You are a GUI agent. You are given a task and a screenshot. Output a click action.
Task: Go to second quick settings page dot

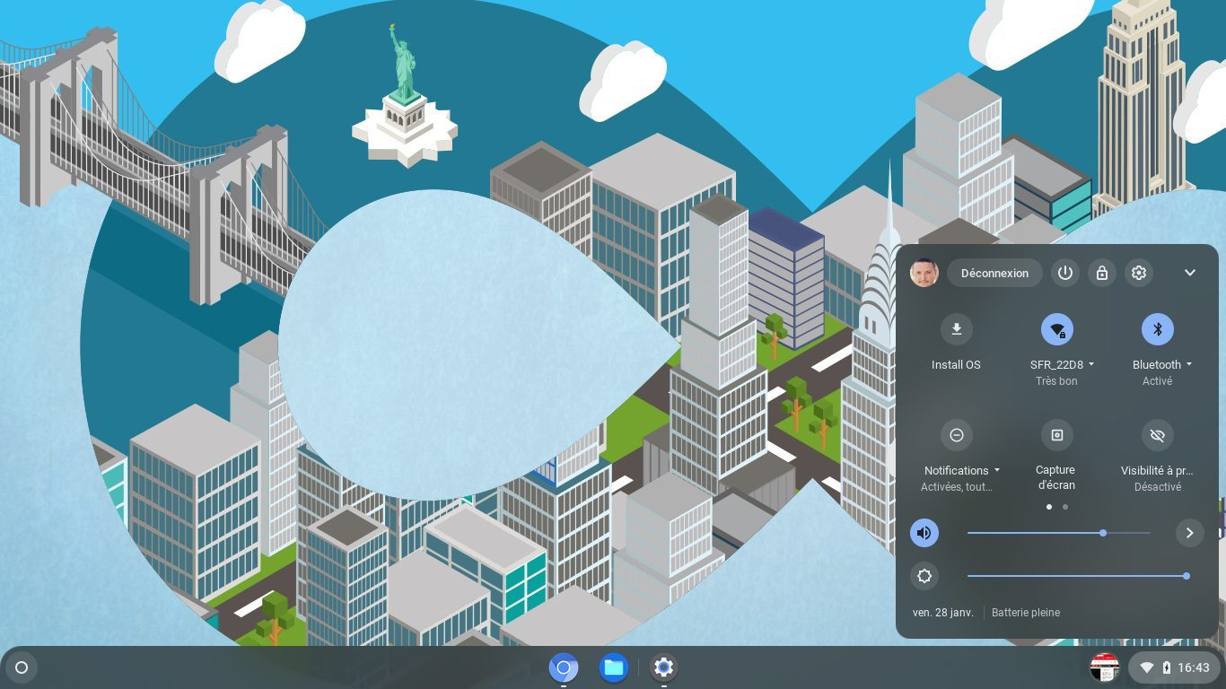point(1065,507)
